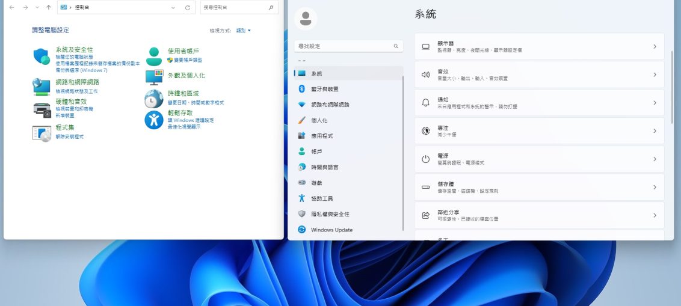
Task: Select 隱私權與安全性 in the sidebar
Action: [x=330, y=214]
